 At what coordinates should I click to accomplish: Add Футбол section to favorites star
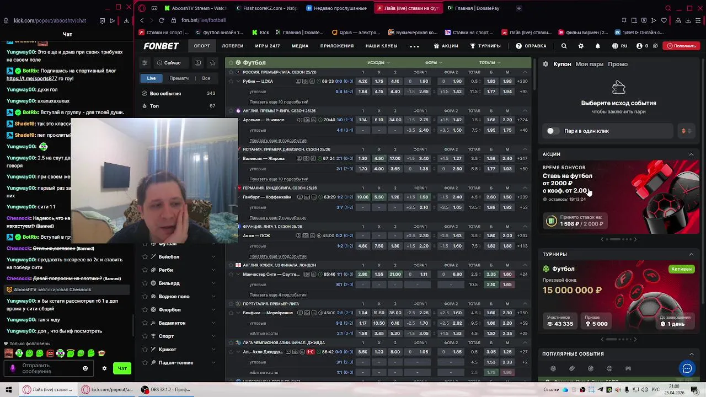231,62
